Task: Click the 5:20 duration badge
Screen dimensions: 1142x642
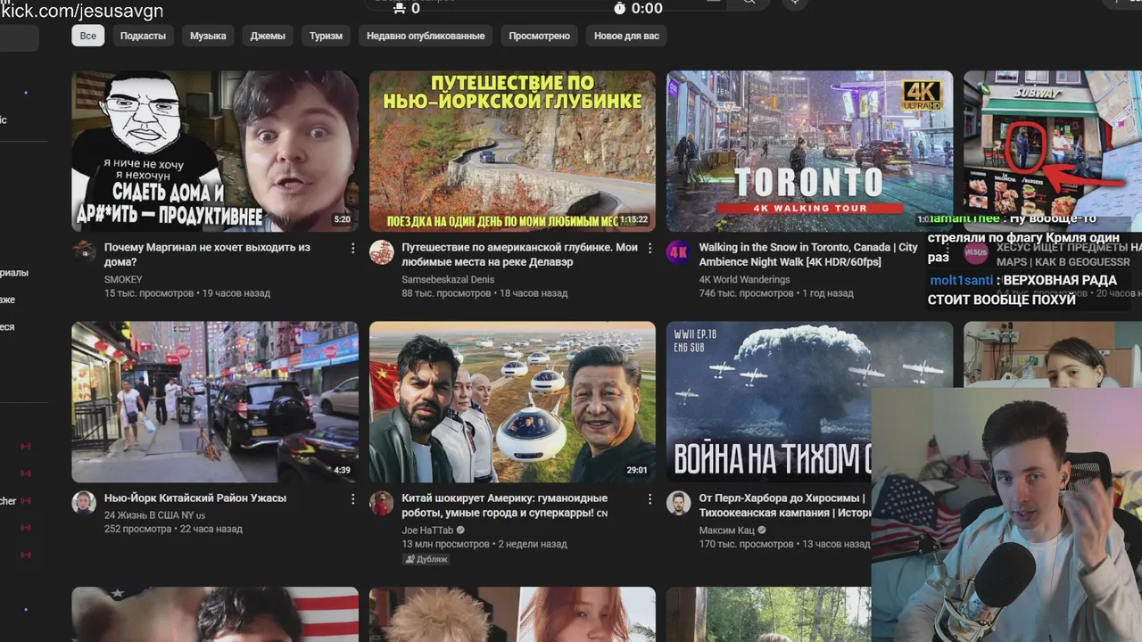Action: click(x=342, y=219)
